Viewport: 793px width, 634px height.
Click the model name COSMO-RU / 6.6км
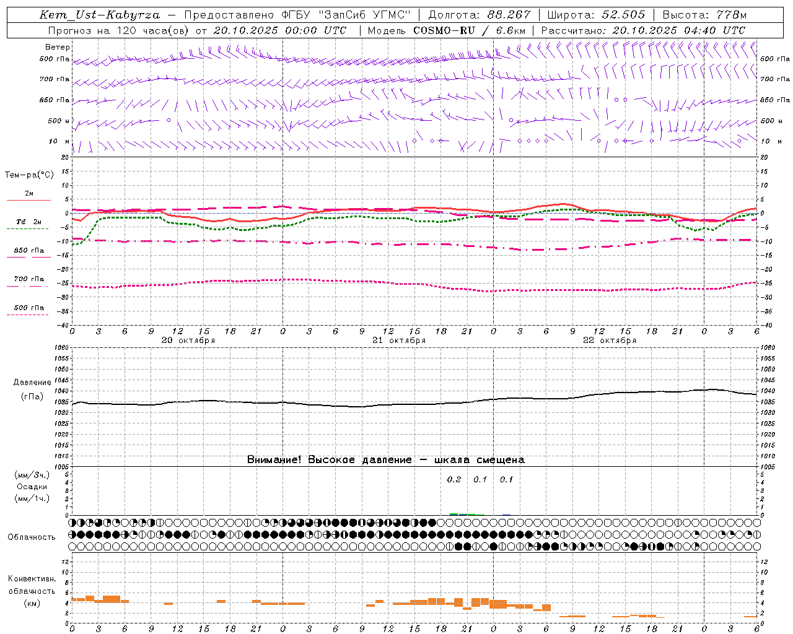470,30
